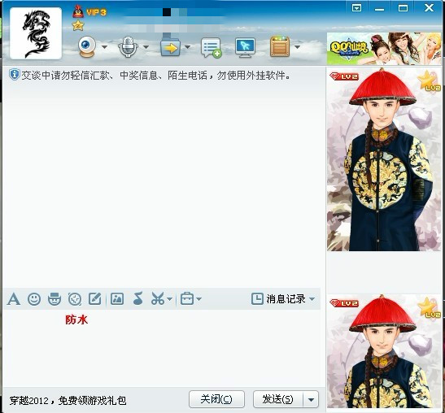This screenshot has height=413, width=445.
Task: Click red diamond LV2 badge on lower avatar
Action: [x=344, y=303]
